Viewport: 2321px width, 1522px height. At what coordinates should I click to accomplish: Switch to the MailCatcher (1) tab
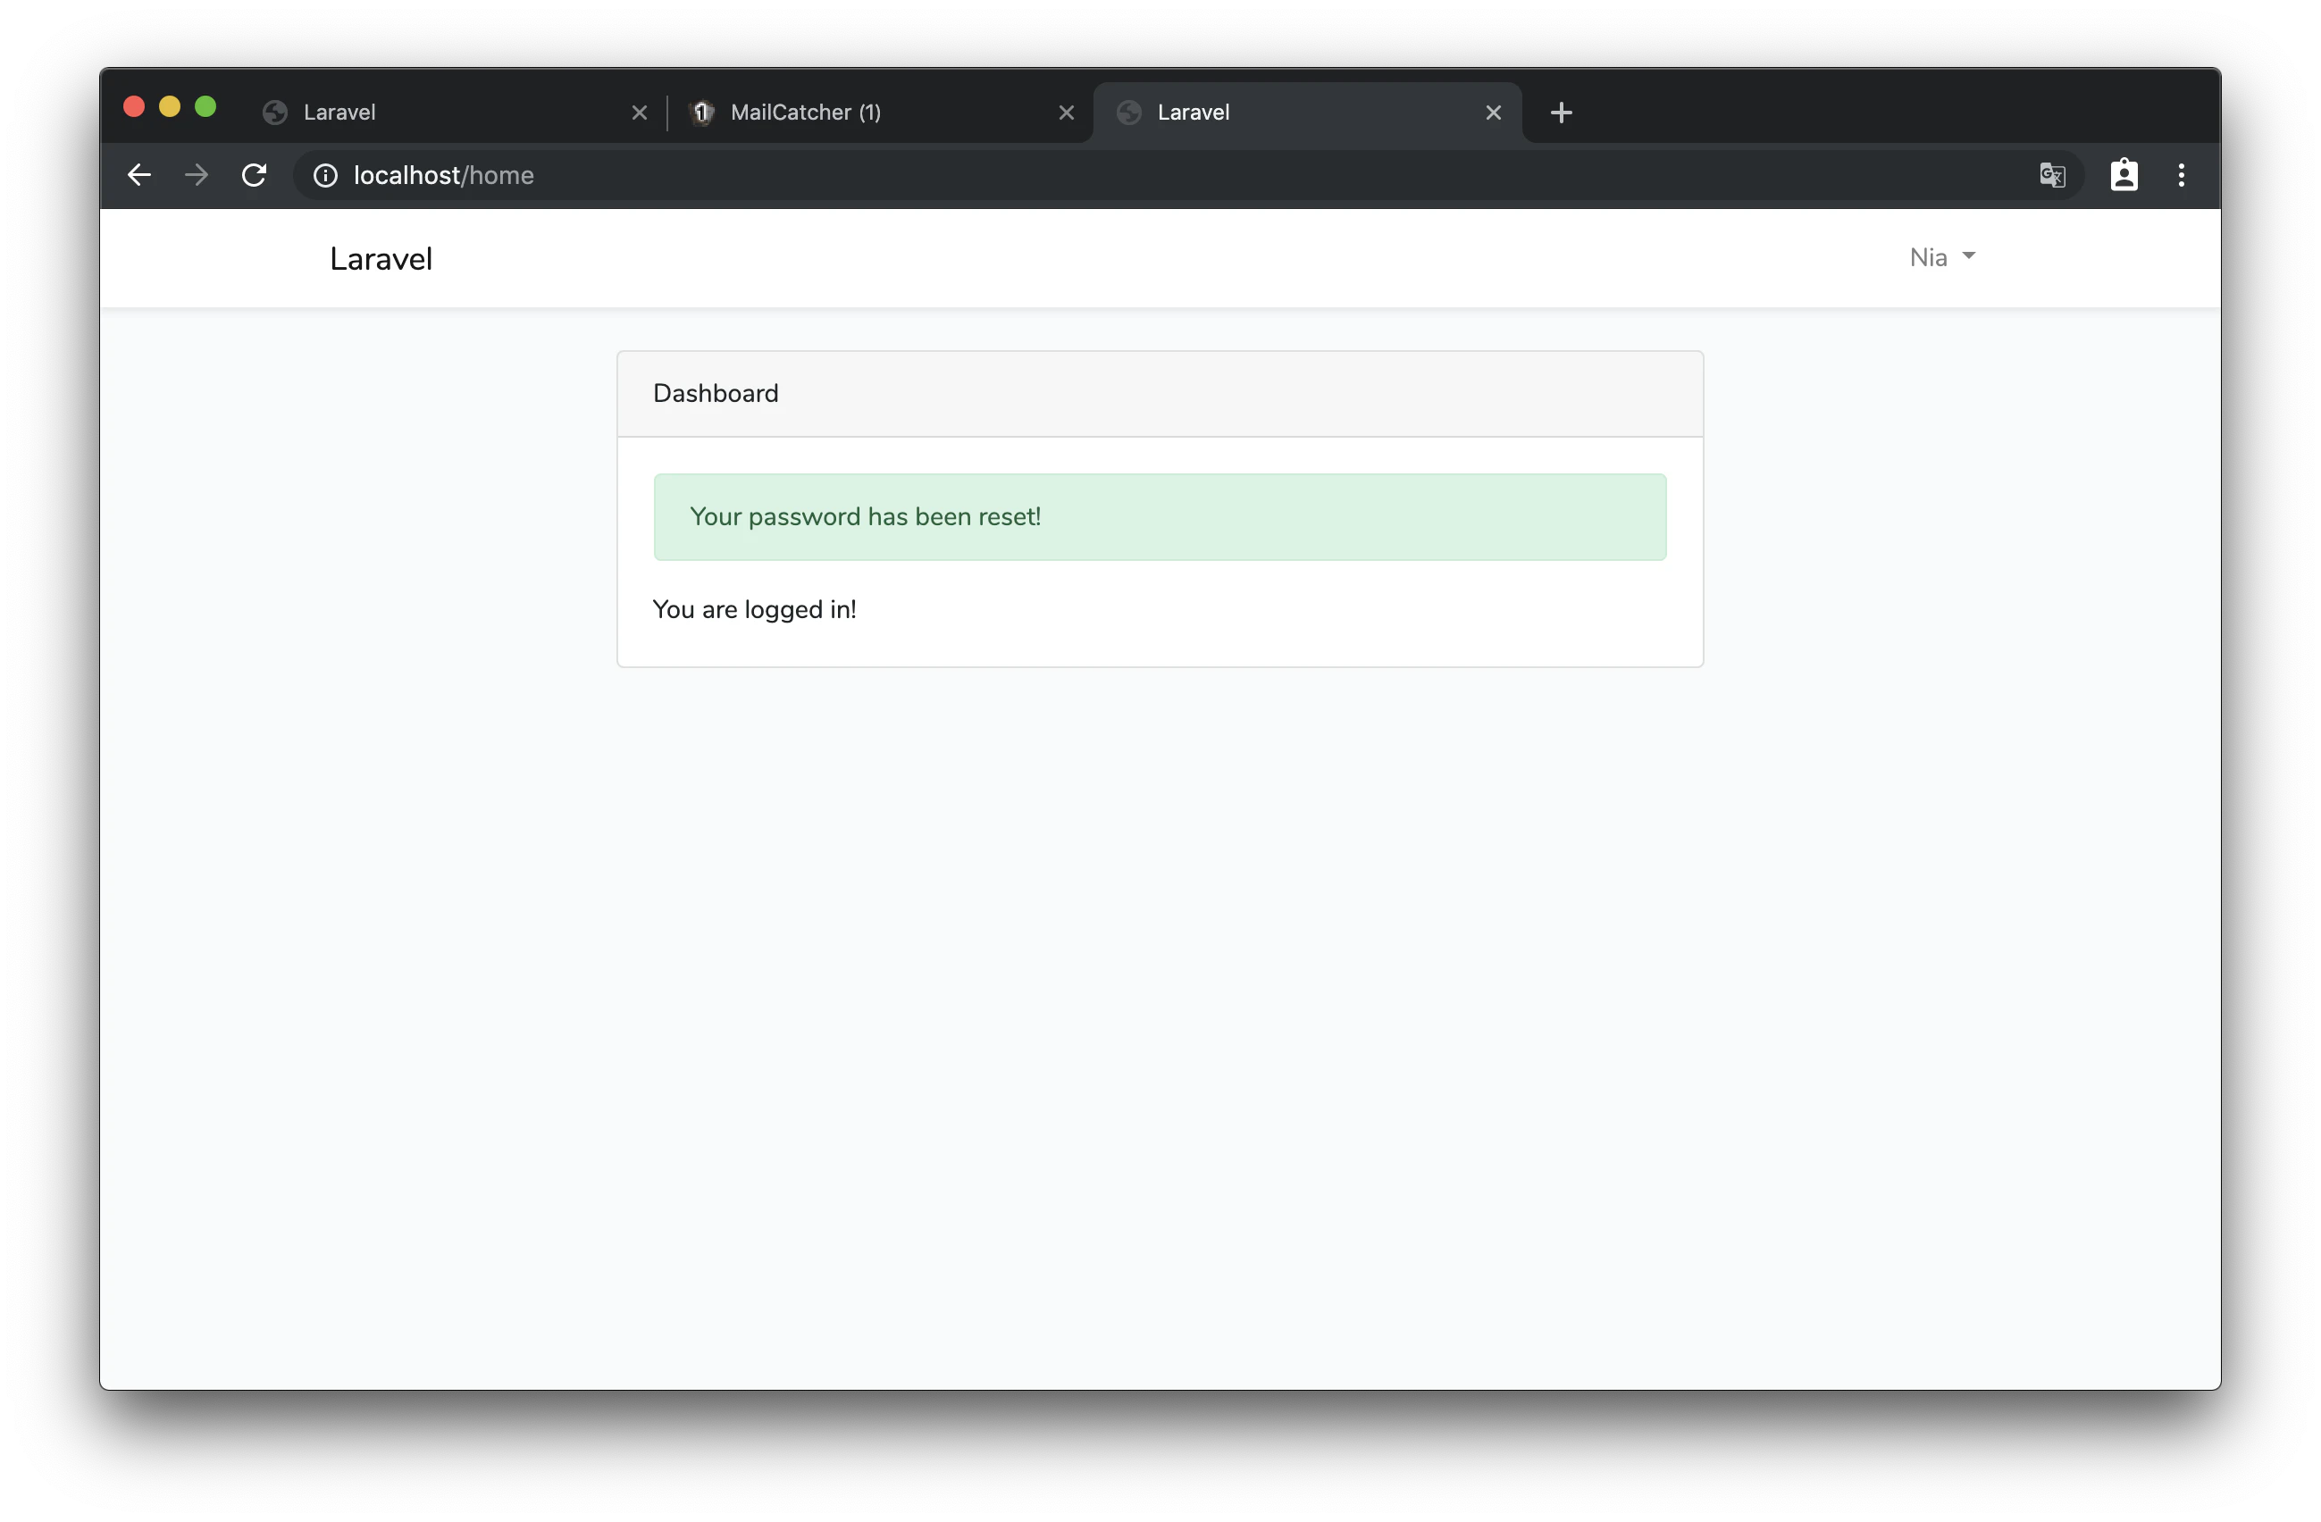880,113
